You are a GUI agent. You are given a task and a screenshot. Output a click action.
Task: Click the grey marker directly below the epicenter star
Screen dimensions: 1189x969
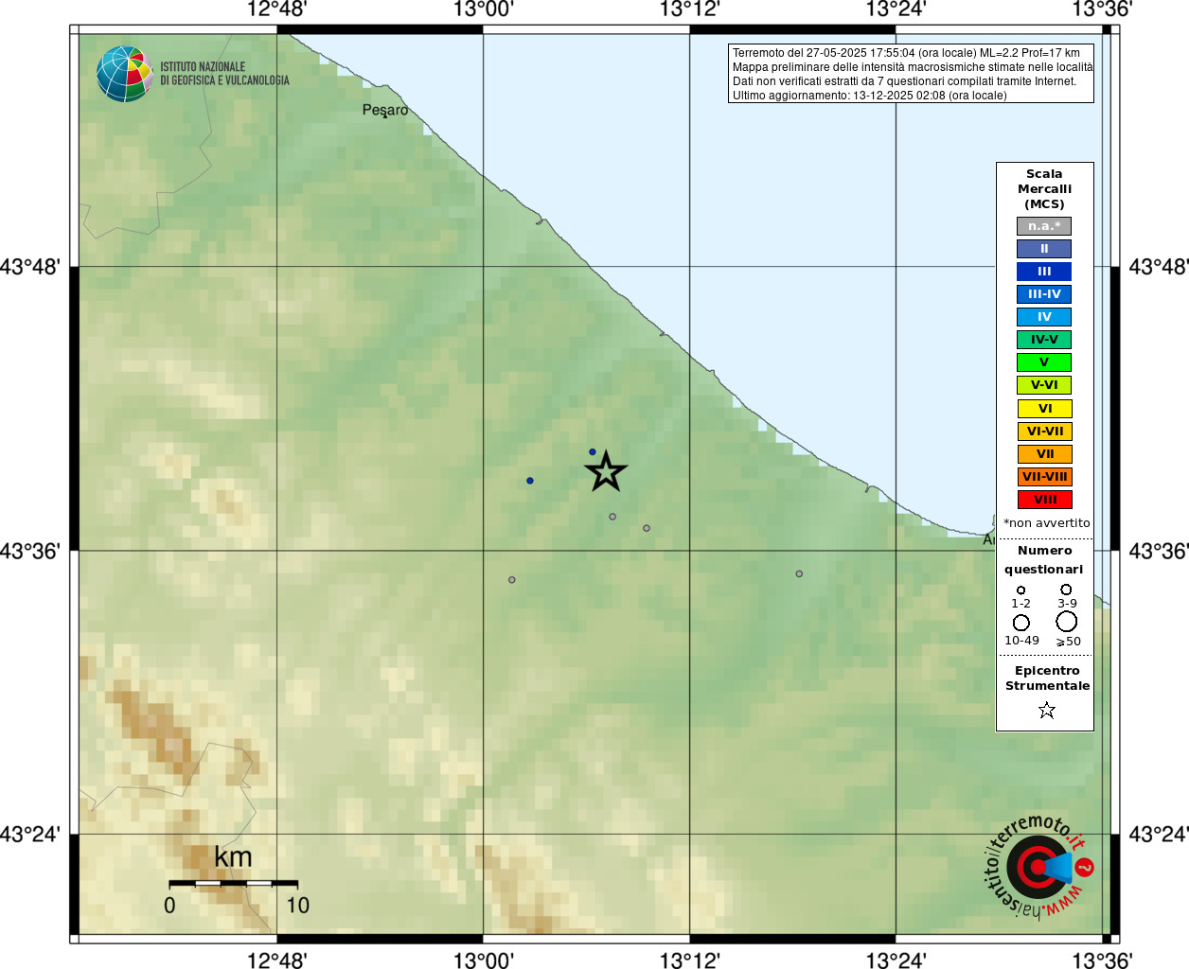click(612, 517)
